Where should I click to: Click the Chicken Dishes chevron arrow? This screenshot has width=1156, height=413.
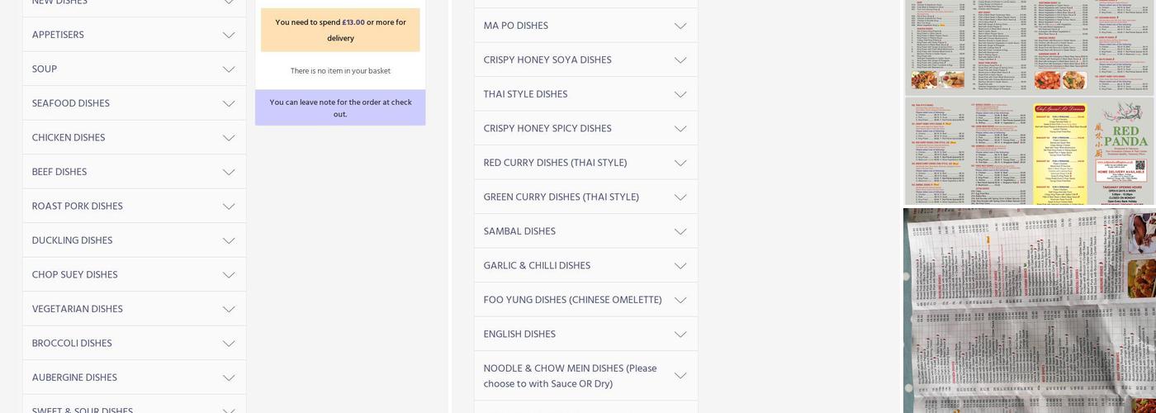tap(229, 138)
